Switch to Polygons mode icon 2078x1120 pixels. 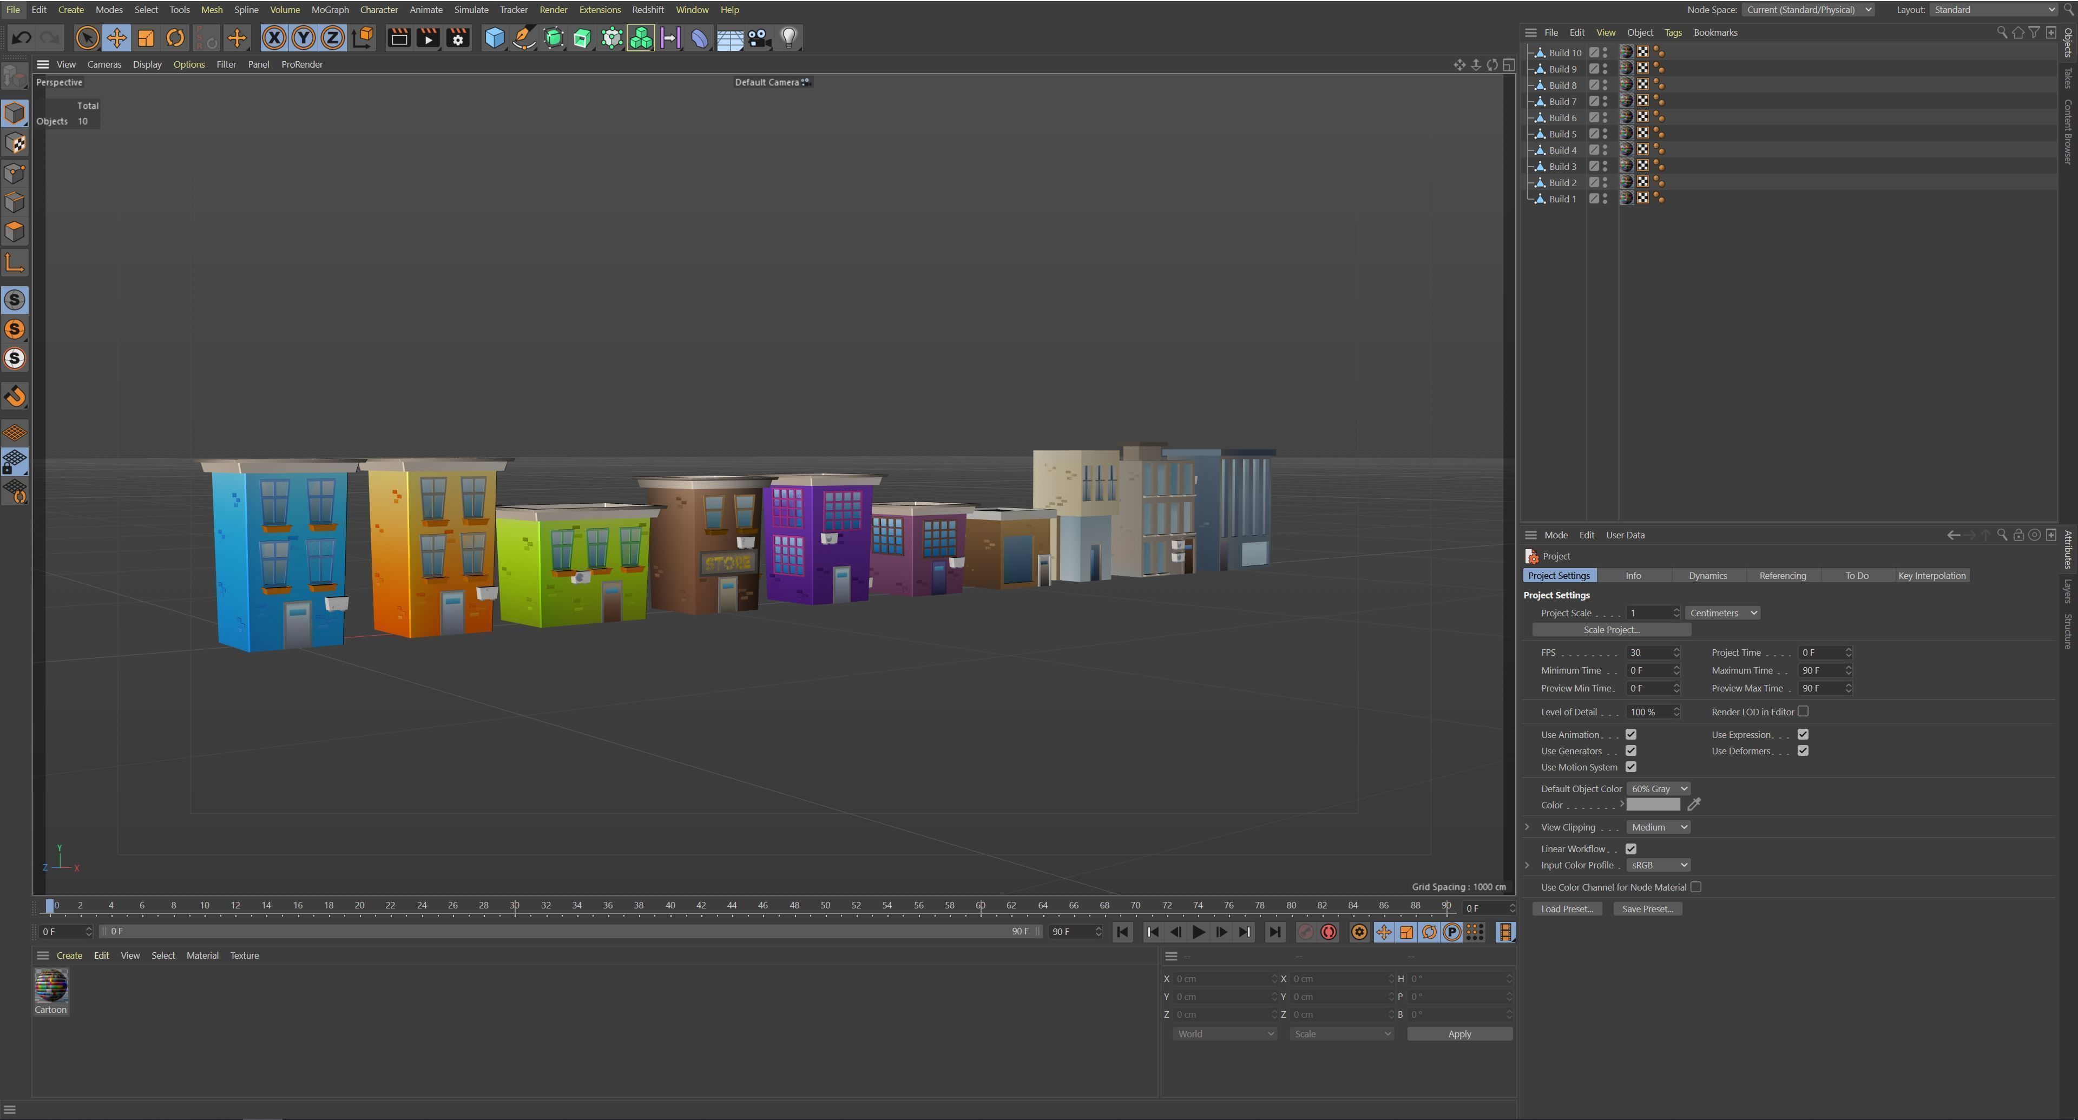[15, 232]
